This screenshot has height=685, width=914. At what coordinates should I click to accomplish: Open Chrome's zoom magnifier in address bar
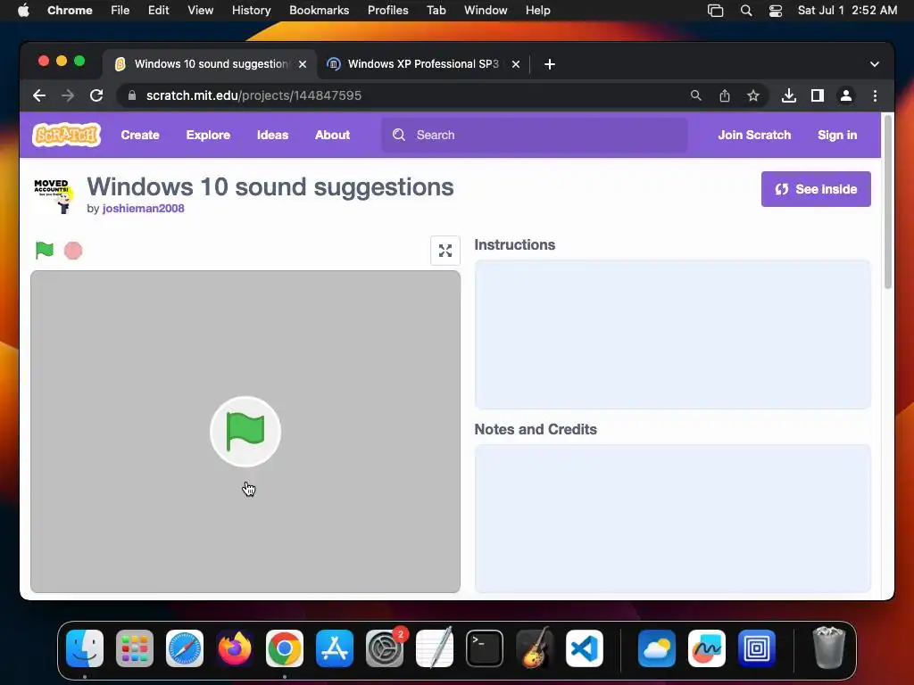point(696,95)
